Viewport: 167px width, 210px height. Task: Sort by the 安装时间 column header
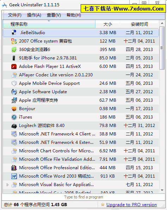(140, 24)
